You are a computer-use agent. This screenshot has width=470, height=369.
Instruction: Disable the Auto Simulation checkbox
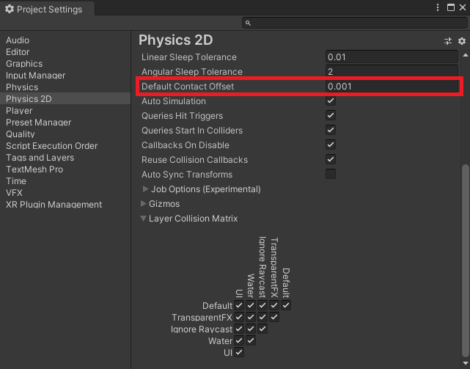tap(331, 101)
